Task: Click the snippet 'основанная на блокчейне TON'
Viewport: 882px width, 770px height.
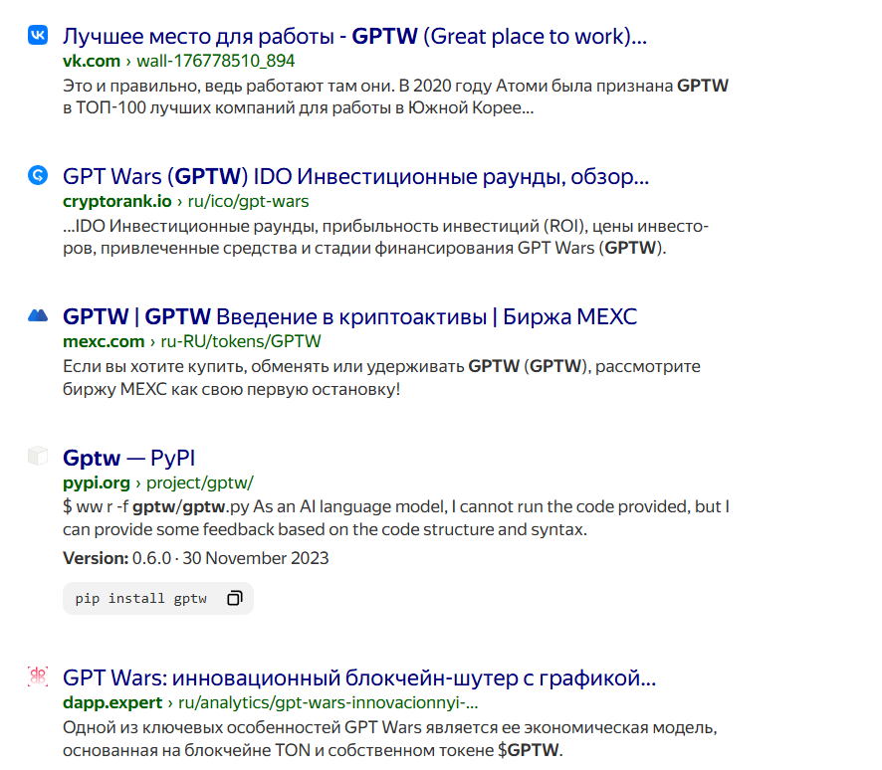Action: click(313, 750)
